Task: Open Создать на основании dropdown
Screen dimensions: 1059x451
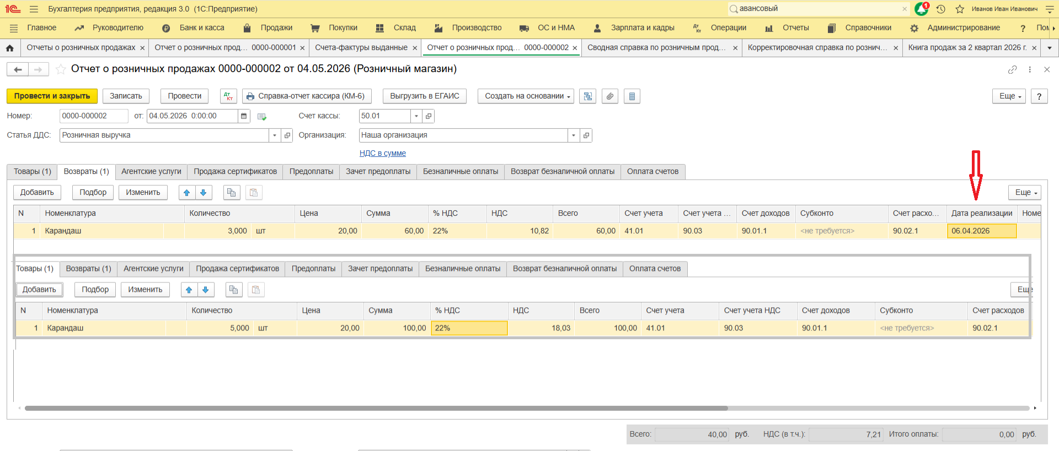Action: coord(526,96)
